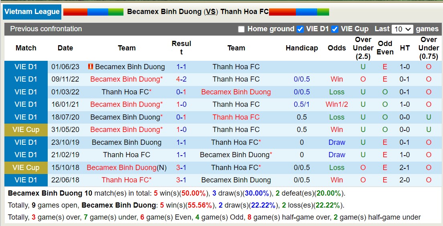
Task: Open the 4-2 result from 09/11/22
Action: (181, 79)
